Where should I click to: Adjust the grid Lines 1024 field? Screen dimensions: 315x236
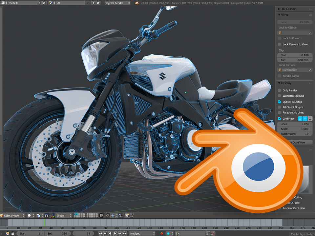[x=295, y=124]
